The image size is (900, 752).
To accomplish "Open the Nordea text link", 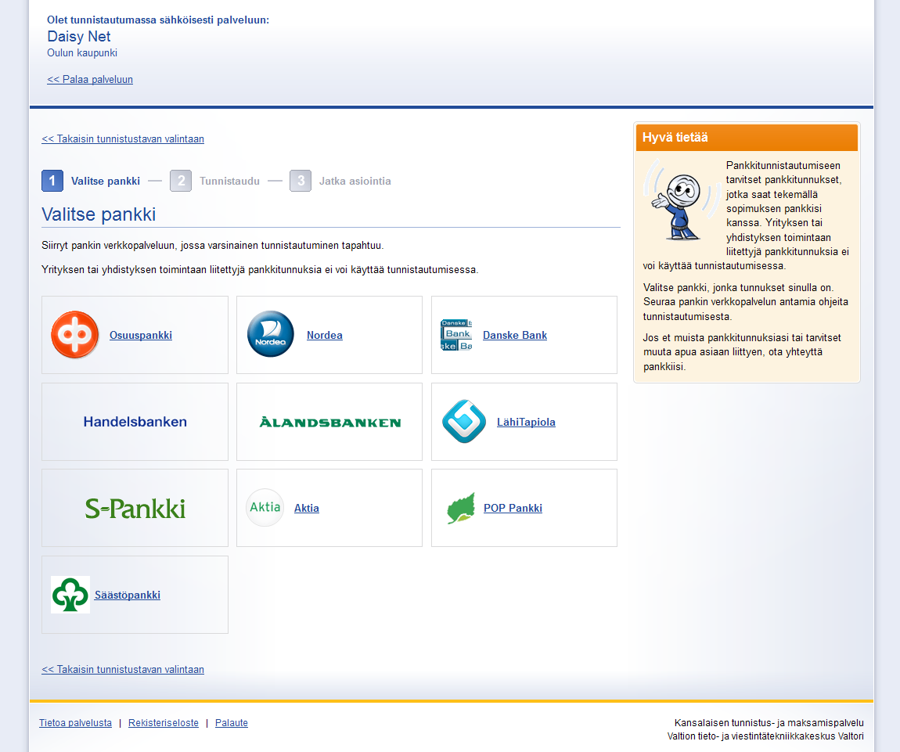I will point(324,335).
